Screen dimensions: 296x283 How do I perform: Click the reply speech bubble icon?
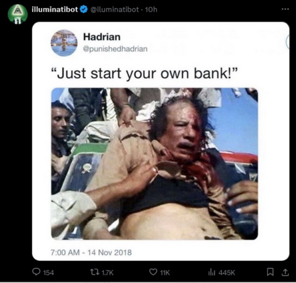[x=36, y=272]
